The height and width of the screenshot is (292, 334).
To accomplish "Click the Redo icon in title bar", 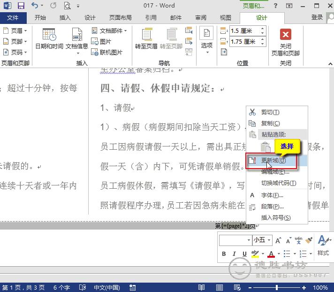I will click(53, 6).
